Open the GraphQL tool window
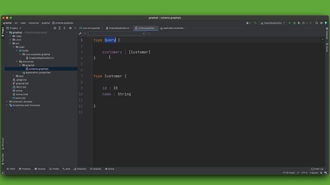 click(95, 169)
